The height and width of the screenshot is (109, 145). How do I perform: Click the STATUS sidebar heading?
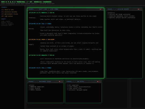pyautogui.click(x=3, y=19)
